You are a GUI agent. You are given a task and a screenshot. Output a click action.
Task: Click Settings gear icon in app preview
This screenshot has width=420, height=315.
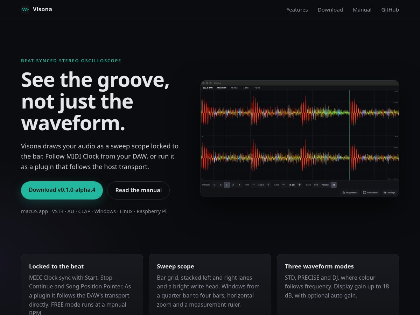click(385, 192)
